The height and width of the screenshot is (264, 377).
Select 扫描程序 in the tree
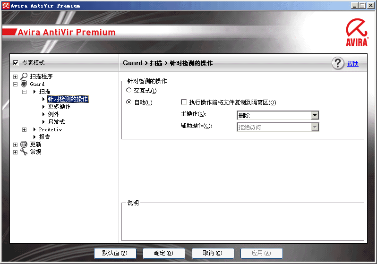point(41,76)
